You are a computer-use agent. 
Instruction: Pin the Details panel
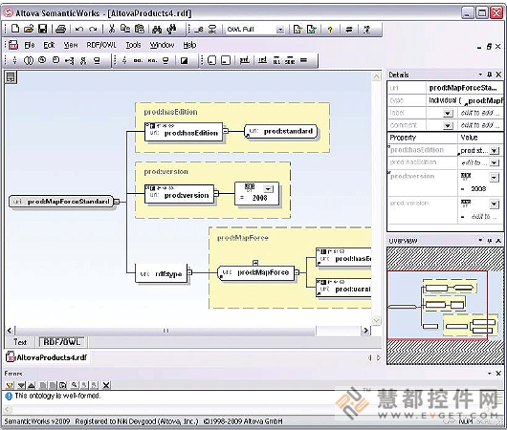pyautogui.click(x=489, y=75)
